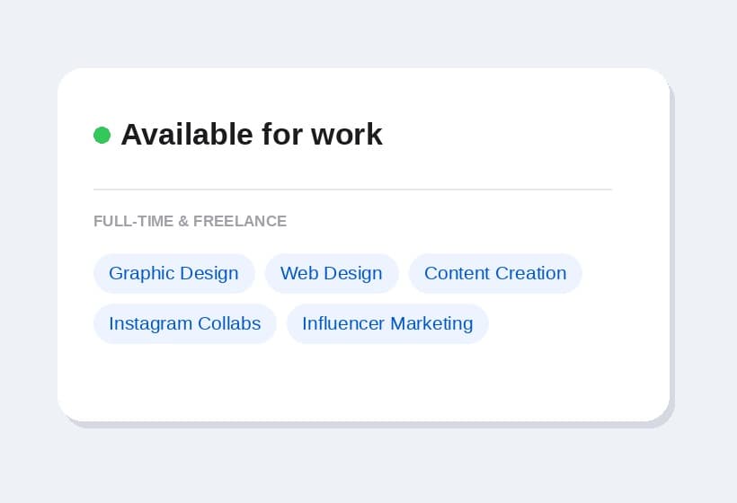
Task: Choose the Web Design tag
Action: click(332, 273)
